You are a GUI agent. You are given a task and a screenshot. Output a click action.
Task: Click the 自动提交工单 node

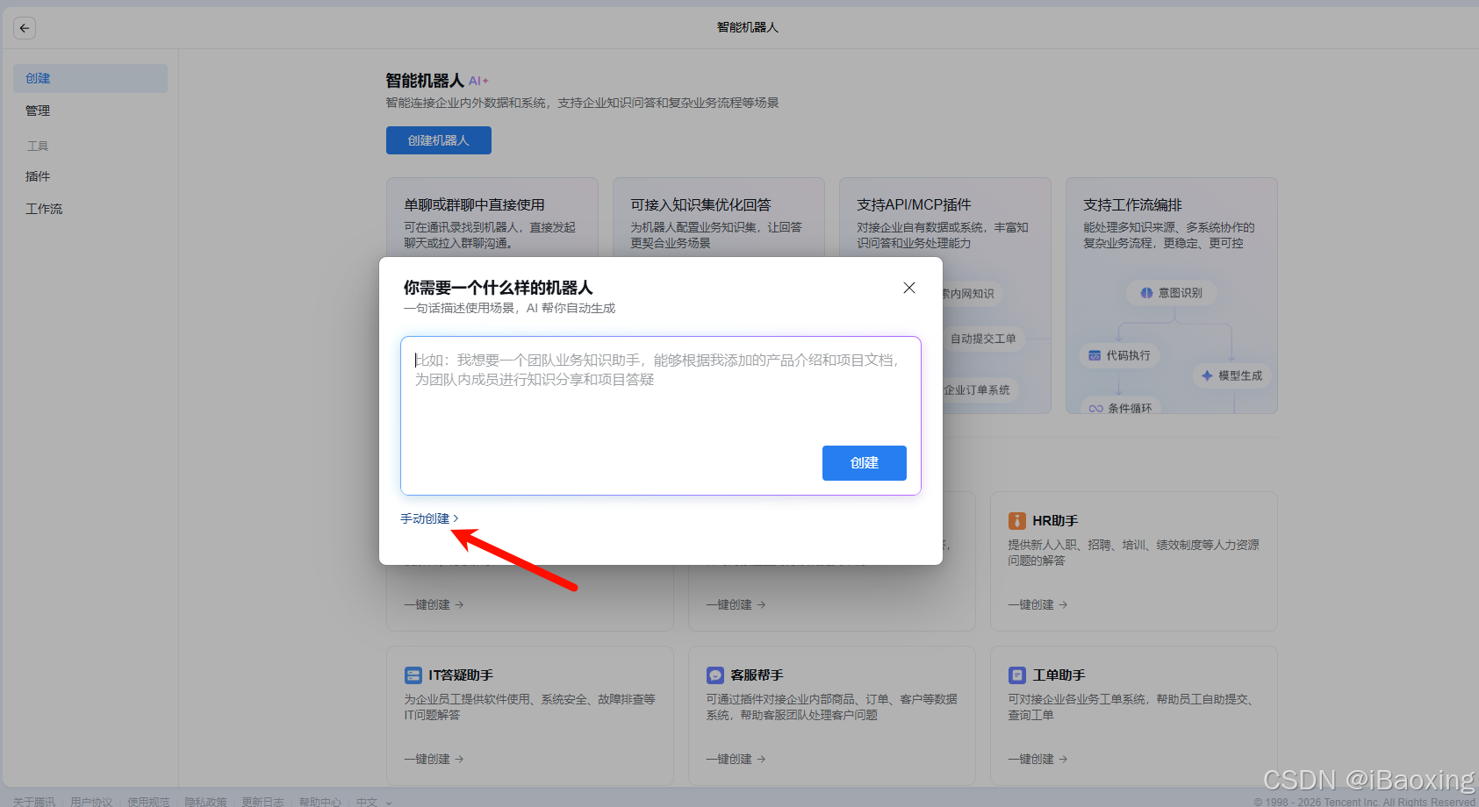(x=982, y=339)
